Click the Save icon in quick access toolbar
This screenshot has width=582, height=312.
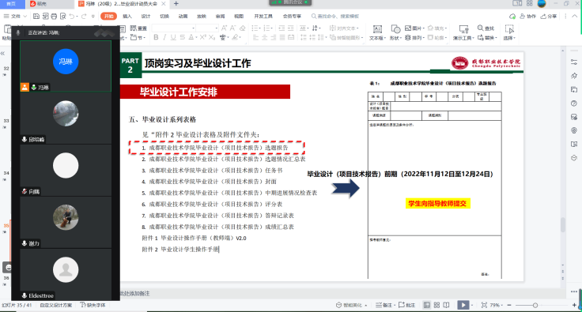point(36,17)
